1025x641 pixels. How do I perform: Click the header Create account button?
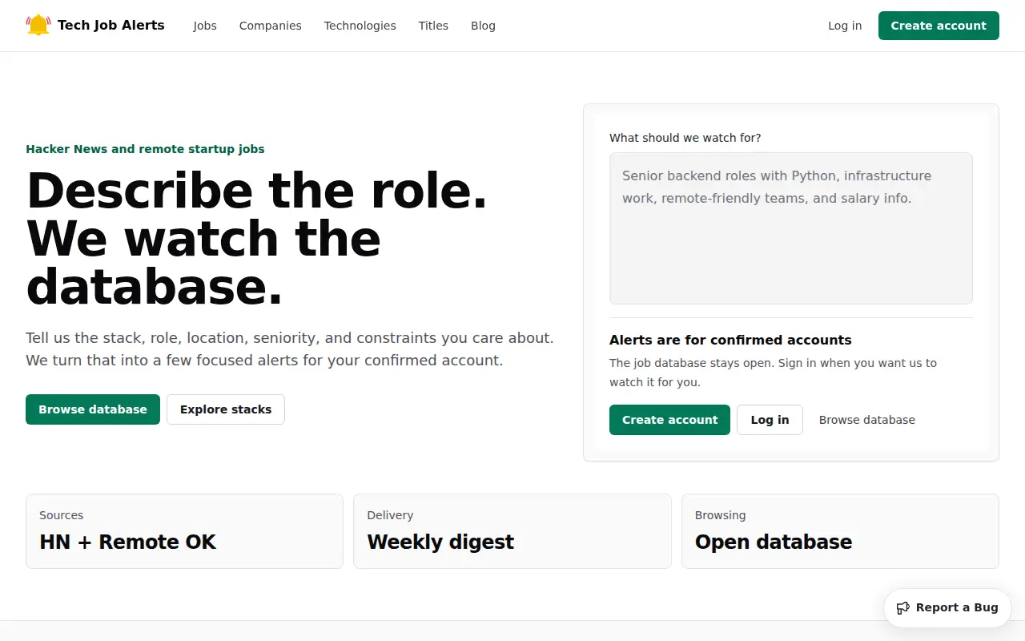(939, 26)
